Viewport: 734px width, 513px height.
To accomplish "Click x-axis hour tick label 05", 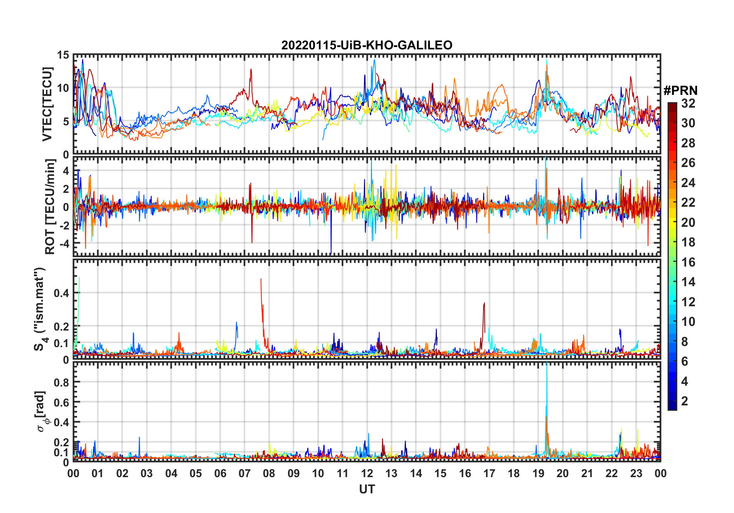I will tap(196, 473).
